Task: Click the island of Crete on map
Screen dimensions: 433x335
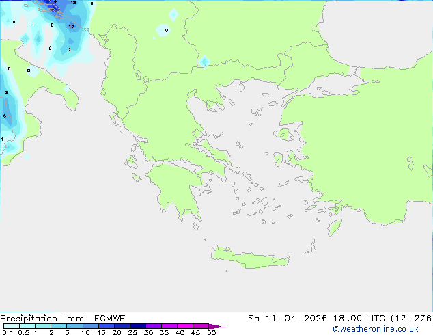Action: [x=250, y=257]
